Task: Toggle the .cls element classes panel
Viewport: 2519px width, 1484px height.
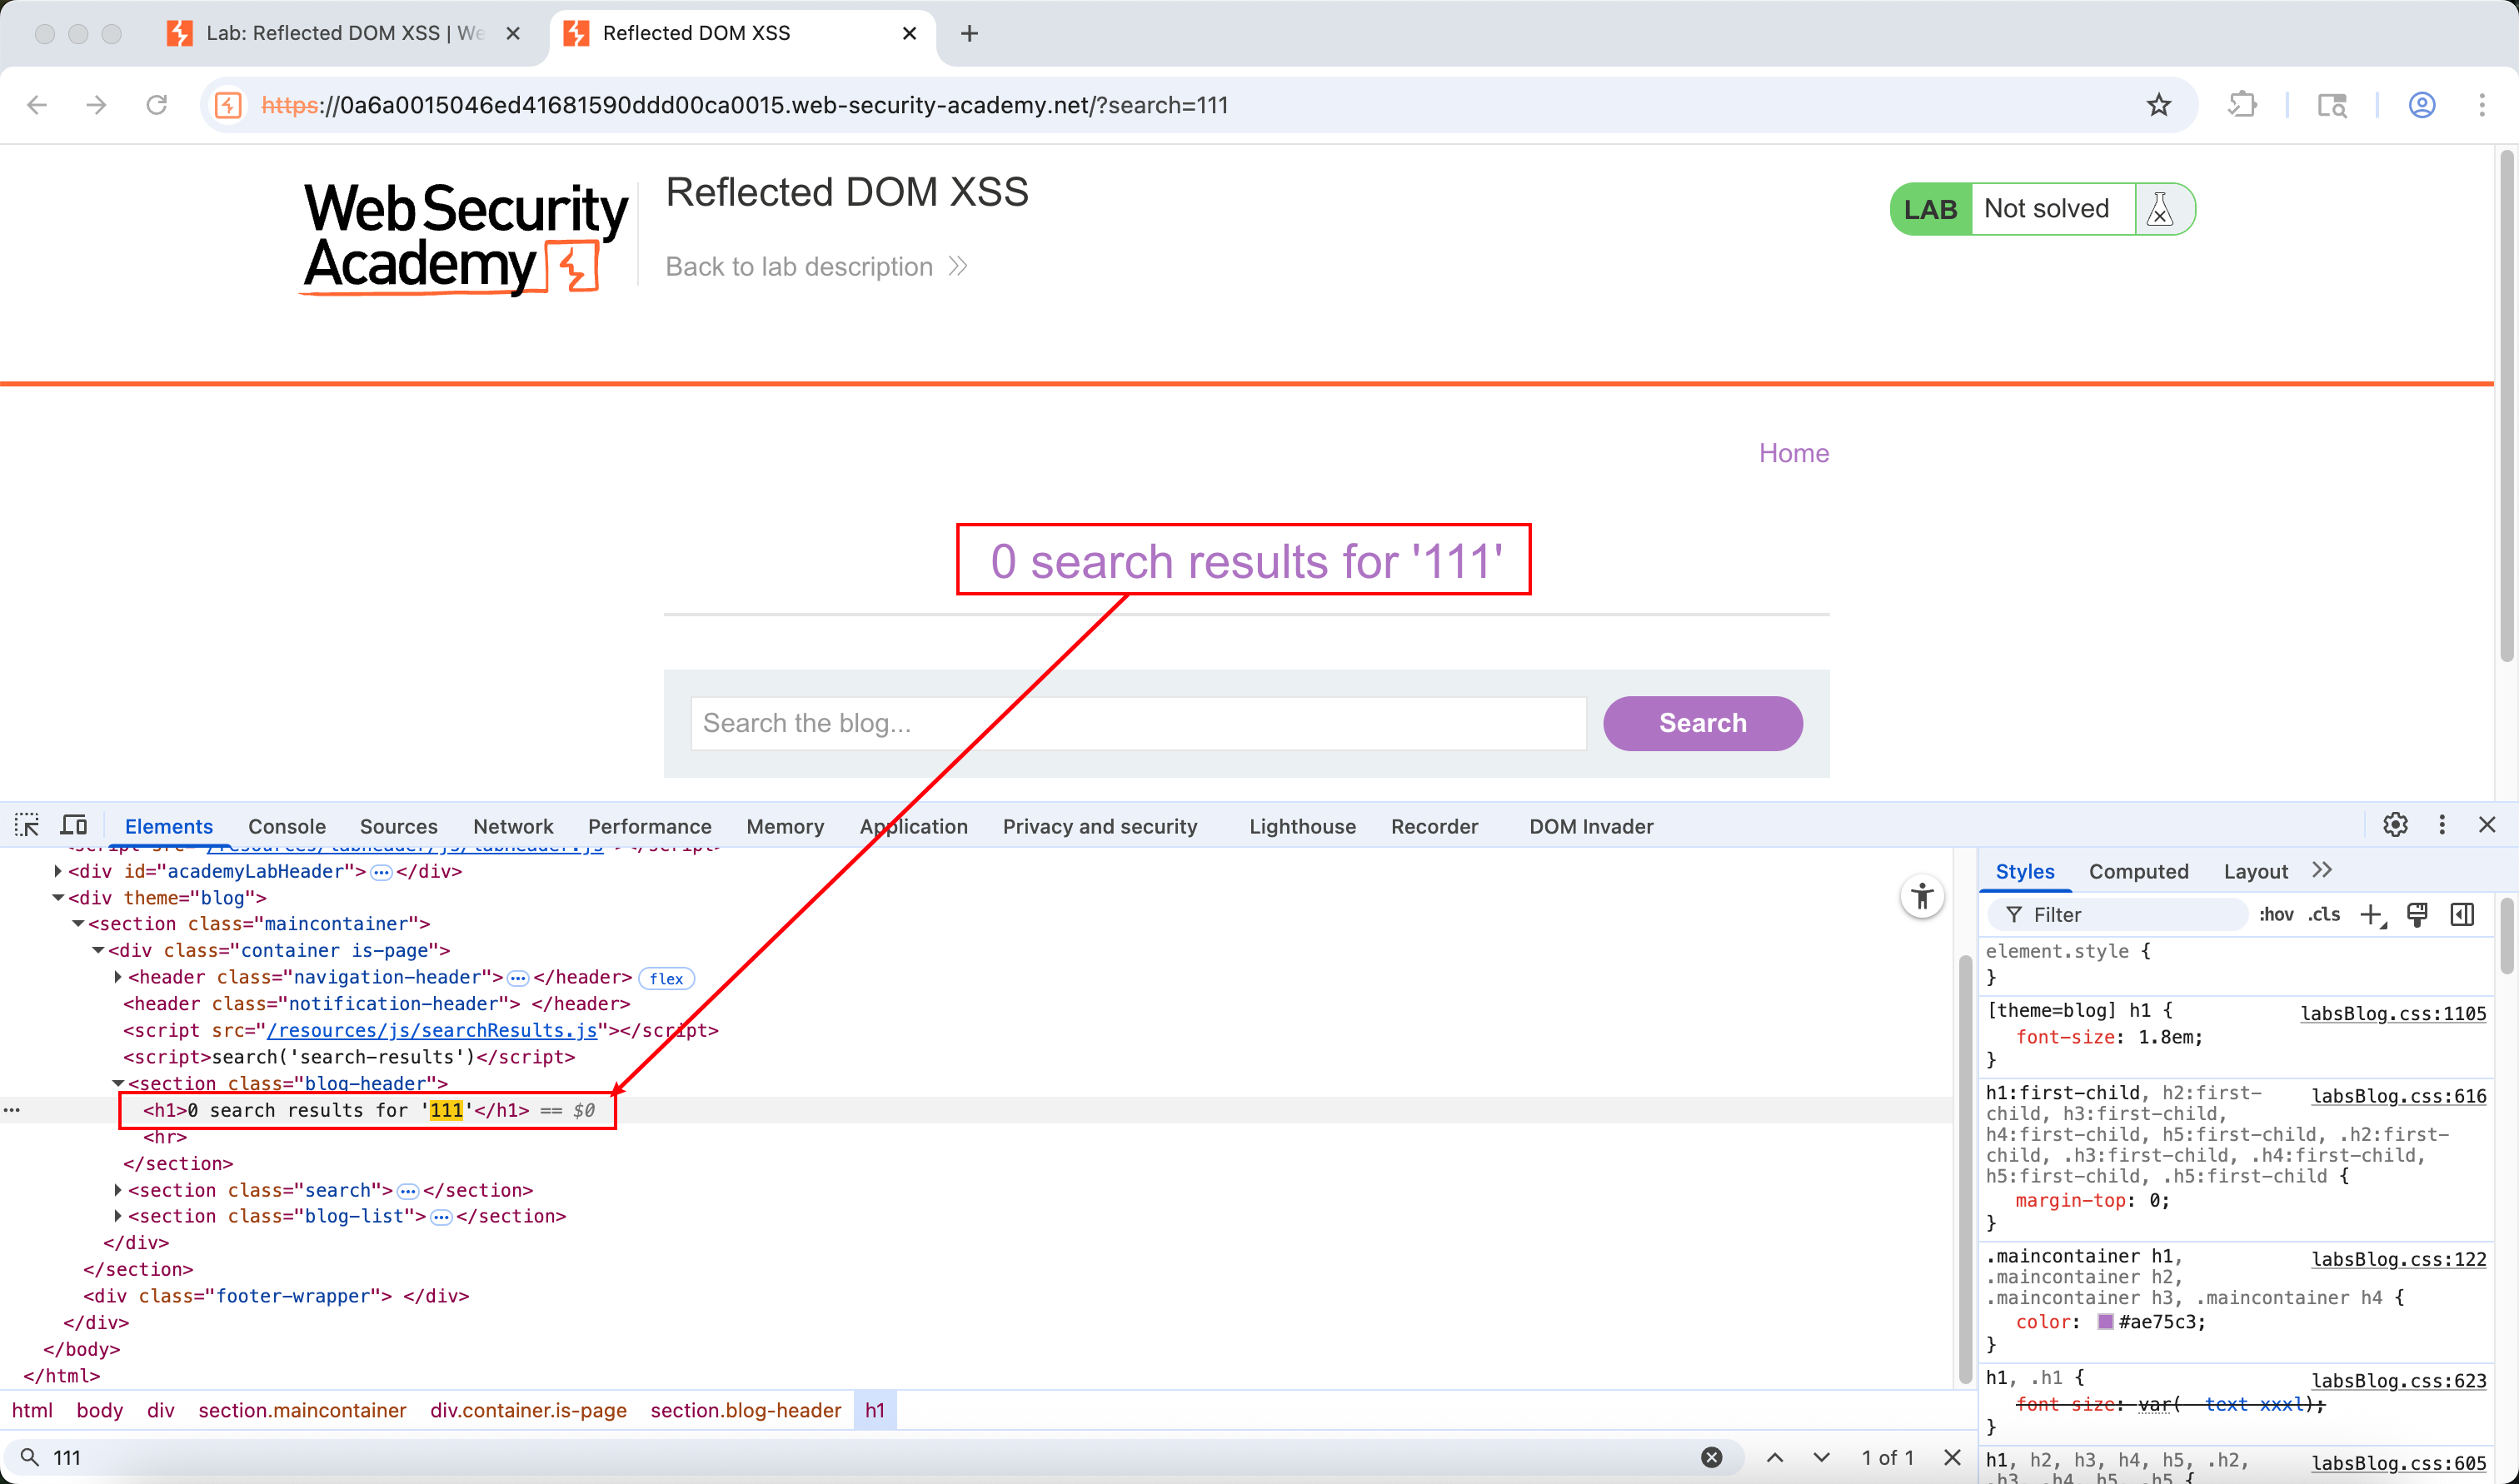Action: pos(2324,914)
